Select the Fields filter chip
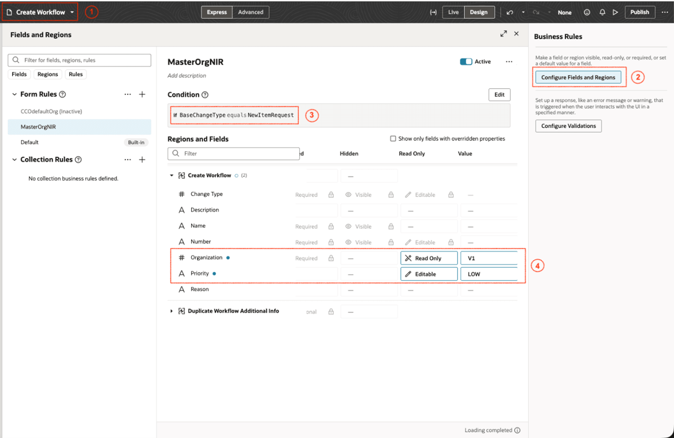674x438 pixels. pyautogui.click(x=19, y=74)
